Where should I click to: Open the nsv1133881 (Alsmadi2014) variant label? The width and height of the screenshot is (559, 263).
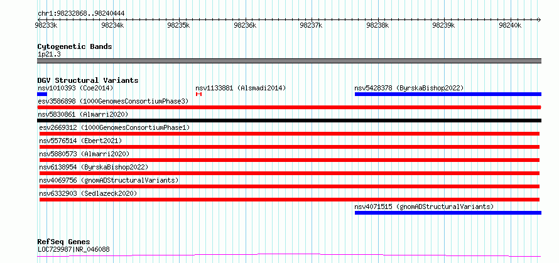point(241,88)
